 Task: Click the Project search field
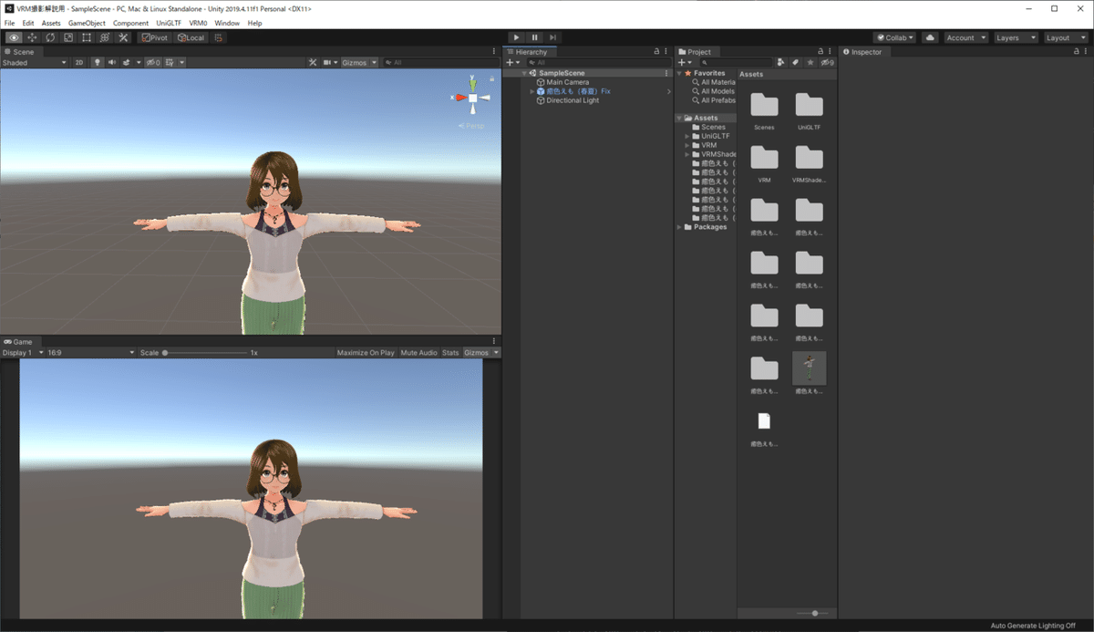click(x=735, y=62)
